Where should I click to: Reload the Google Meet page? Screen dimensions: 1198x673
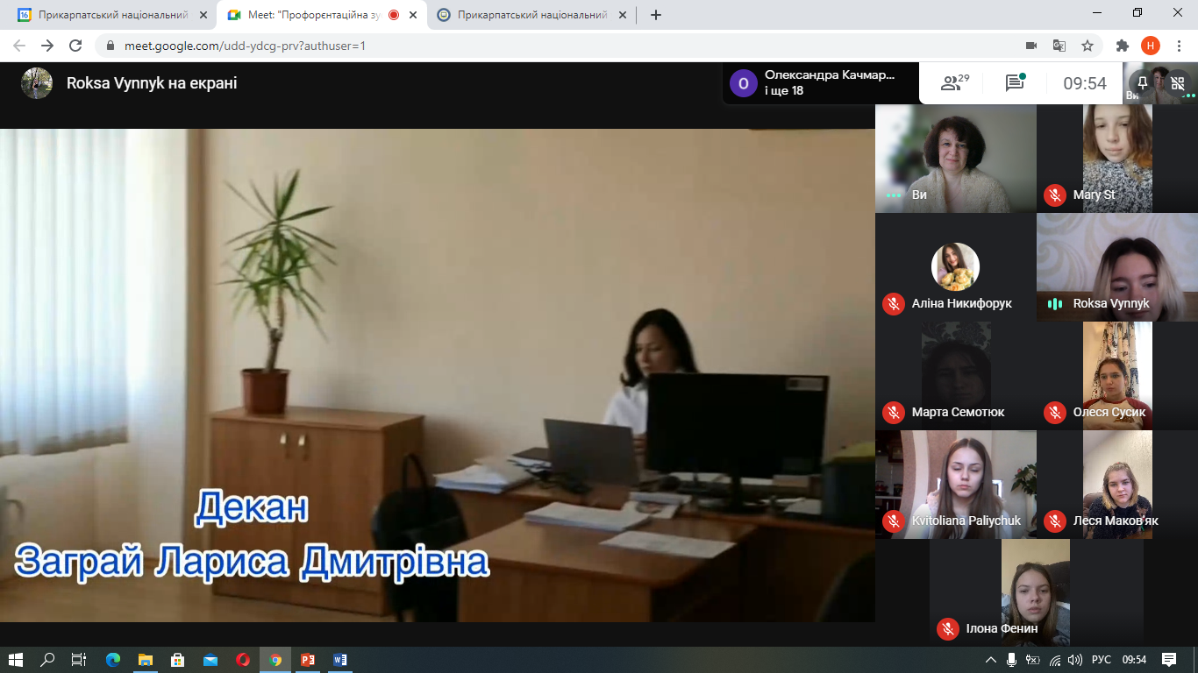pyautogui.click(x=75, y=46)
